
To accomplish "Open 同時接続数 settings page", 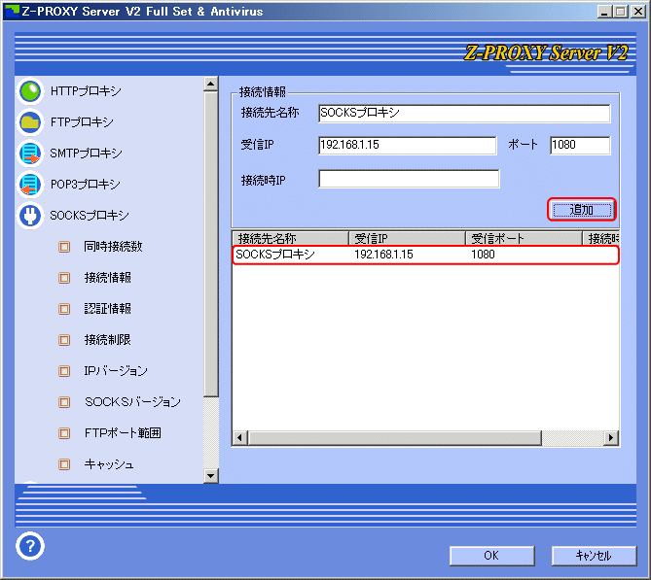I will 113,247.
